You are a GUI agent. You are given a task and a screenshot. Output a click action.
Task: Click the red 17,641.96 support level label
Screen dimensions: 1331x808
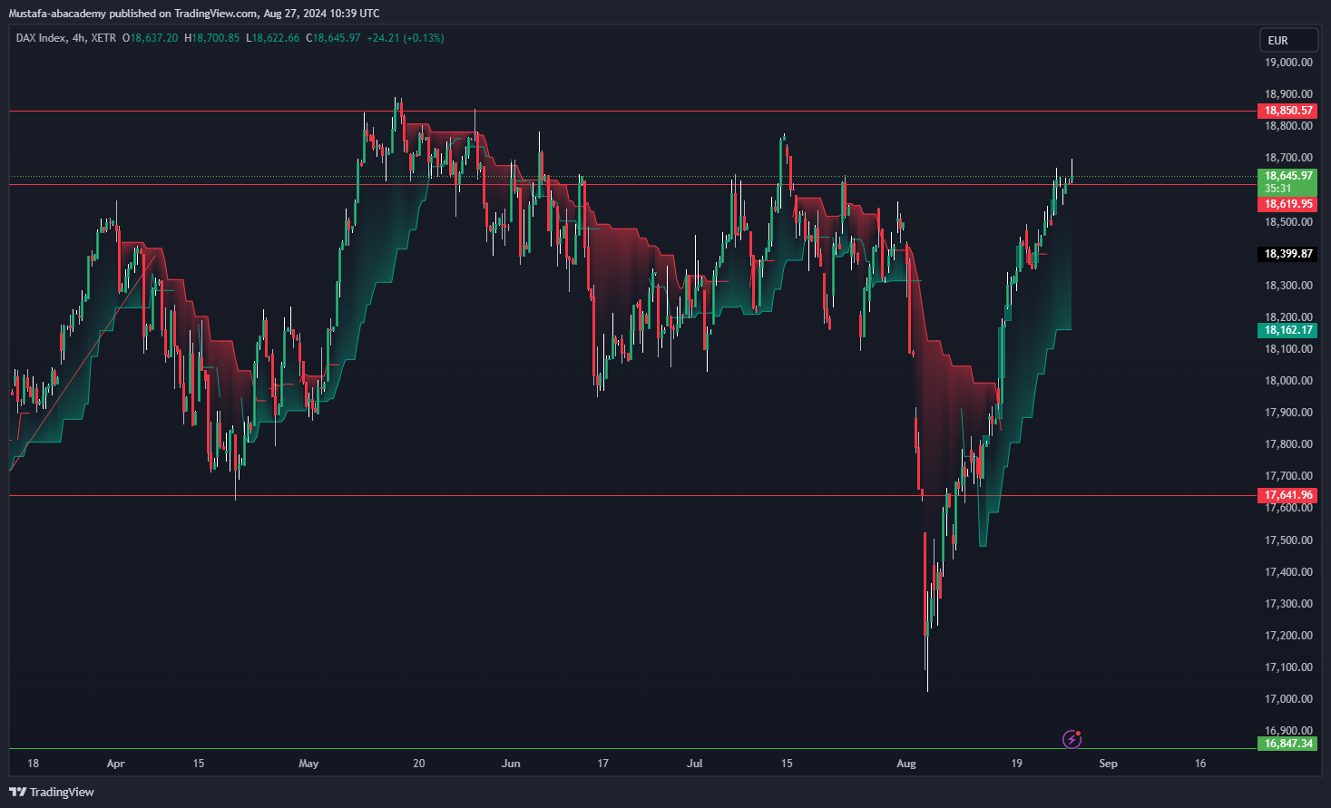[x=1287, y=495]
